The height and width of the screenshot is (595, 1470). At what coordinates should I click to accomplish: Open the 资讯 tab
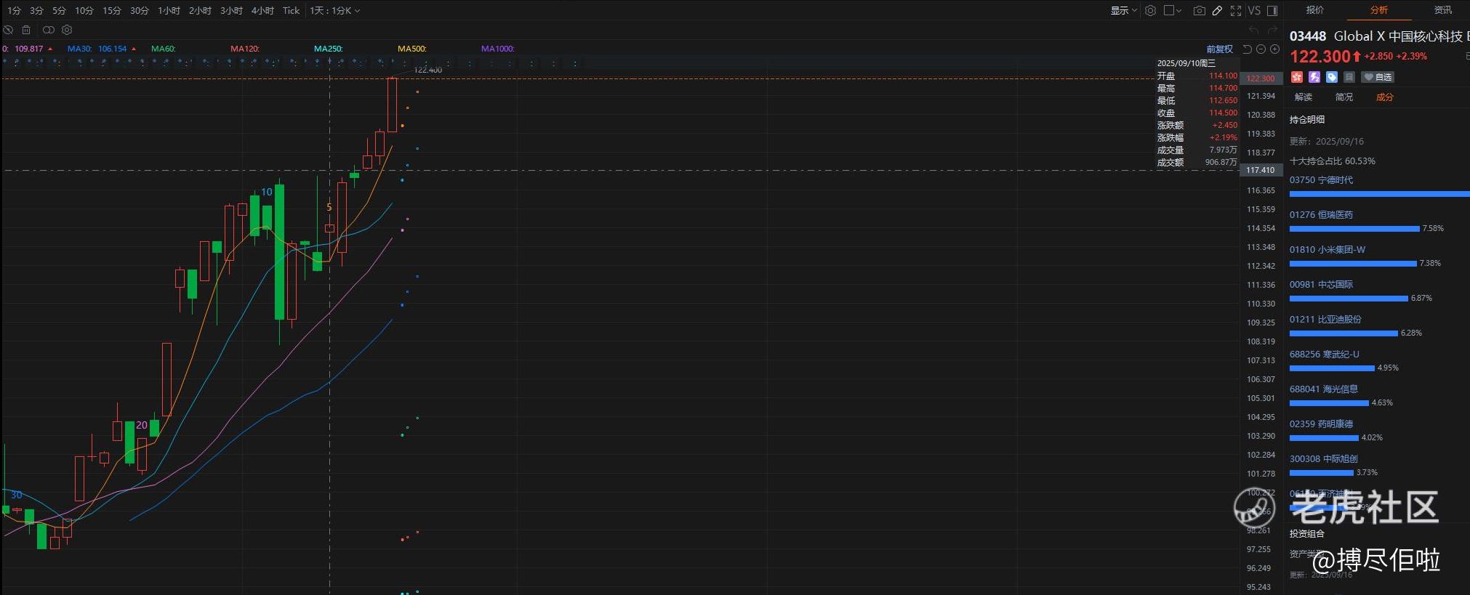[x=1443, y=9]
